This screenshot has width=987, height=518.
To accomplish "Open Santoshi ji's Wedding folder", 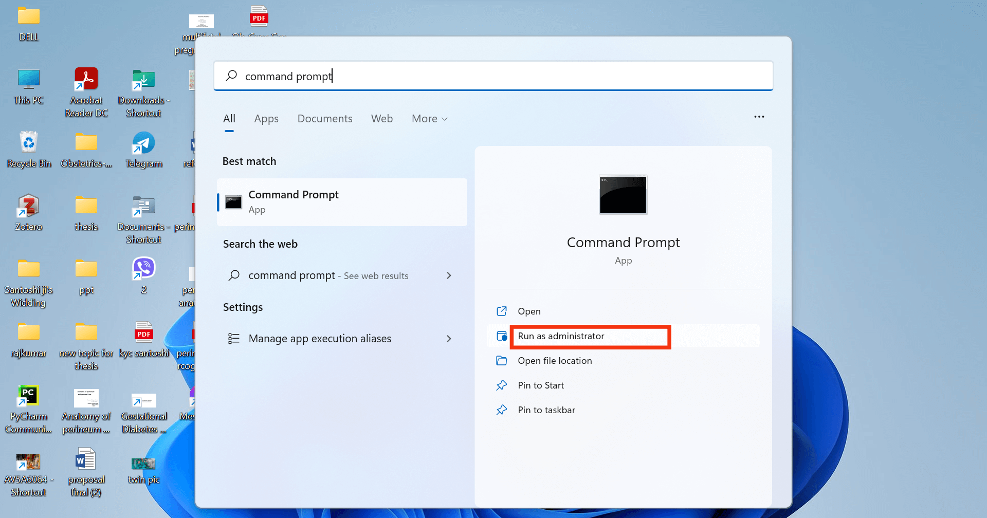I will pos(29,283).
